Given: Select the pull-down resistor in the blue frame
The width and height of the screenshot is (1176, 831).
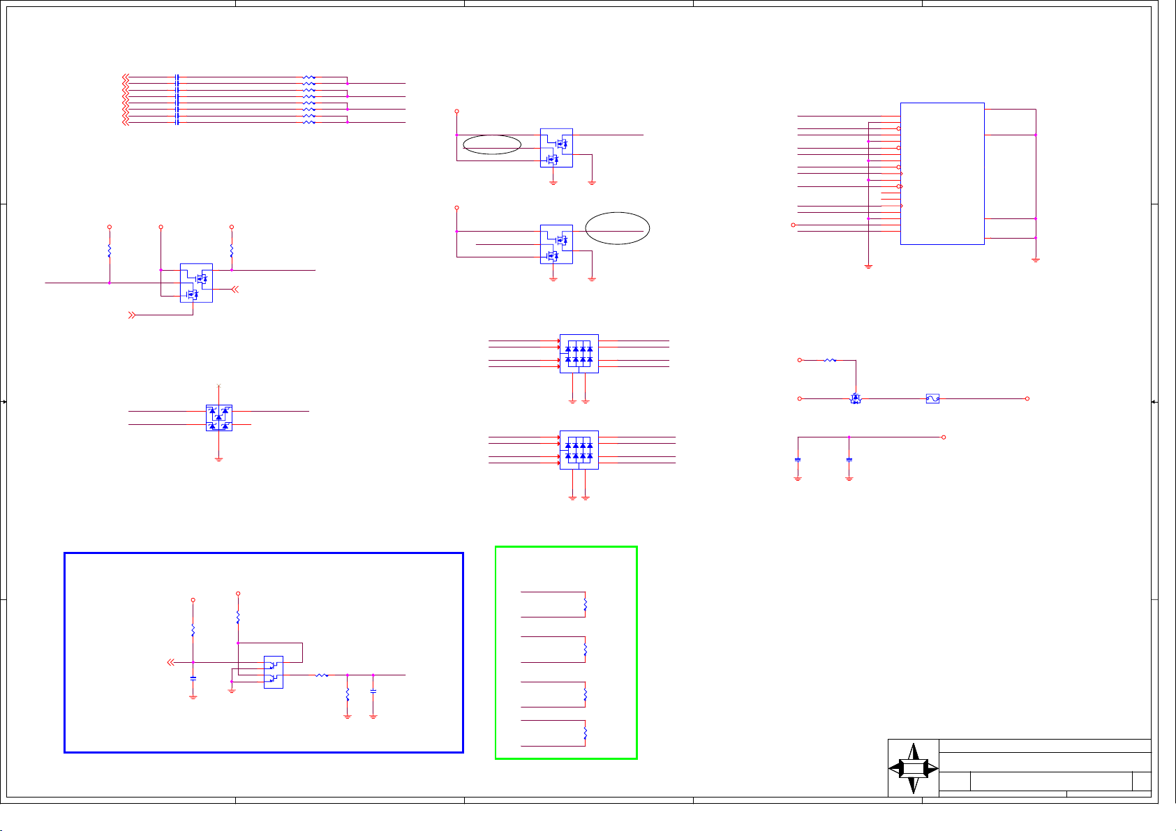Looking at the screenshot, I should tap(348, 695).
